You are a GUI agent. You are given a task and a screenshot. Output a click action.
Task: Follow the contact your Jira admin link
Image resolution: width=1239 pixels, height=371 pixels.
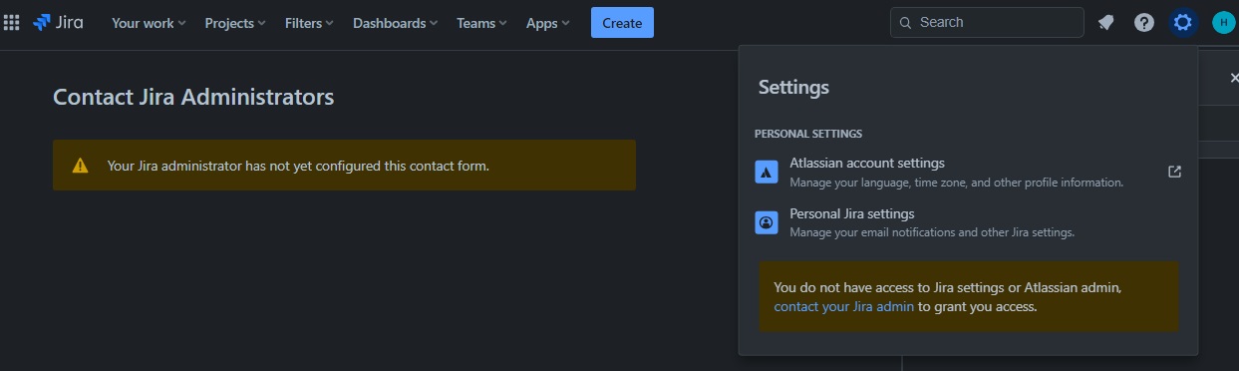point(843,306)
